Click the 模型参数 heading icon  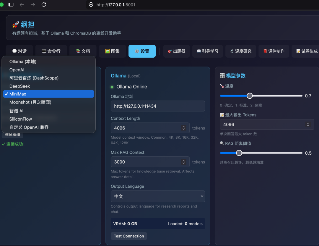222,76
